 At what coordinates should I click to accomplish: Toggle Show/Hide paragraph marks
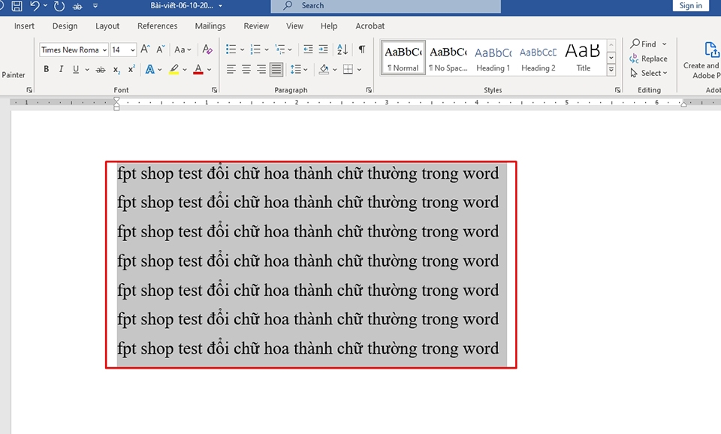pos(362,50)
